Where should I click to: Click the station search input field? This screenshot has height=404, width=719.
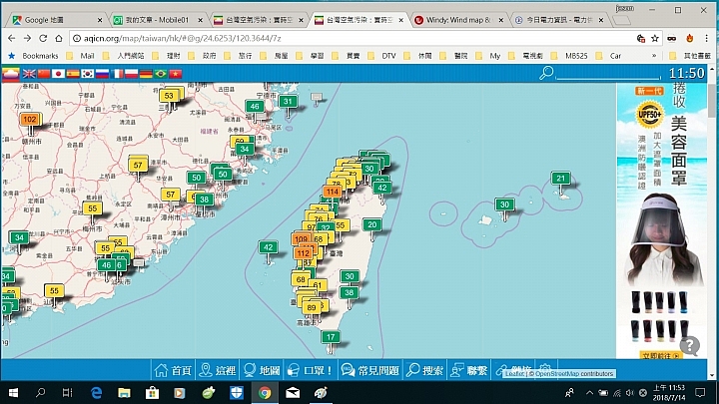coord(607,73)
